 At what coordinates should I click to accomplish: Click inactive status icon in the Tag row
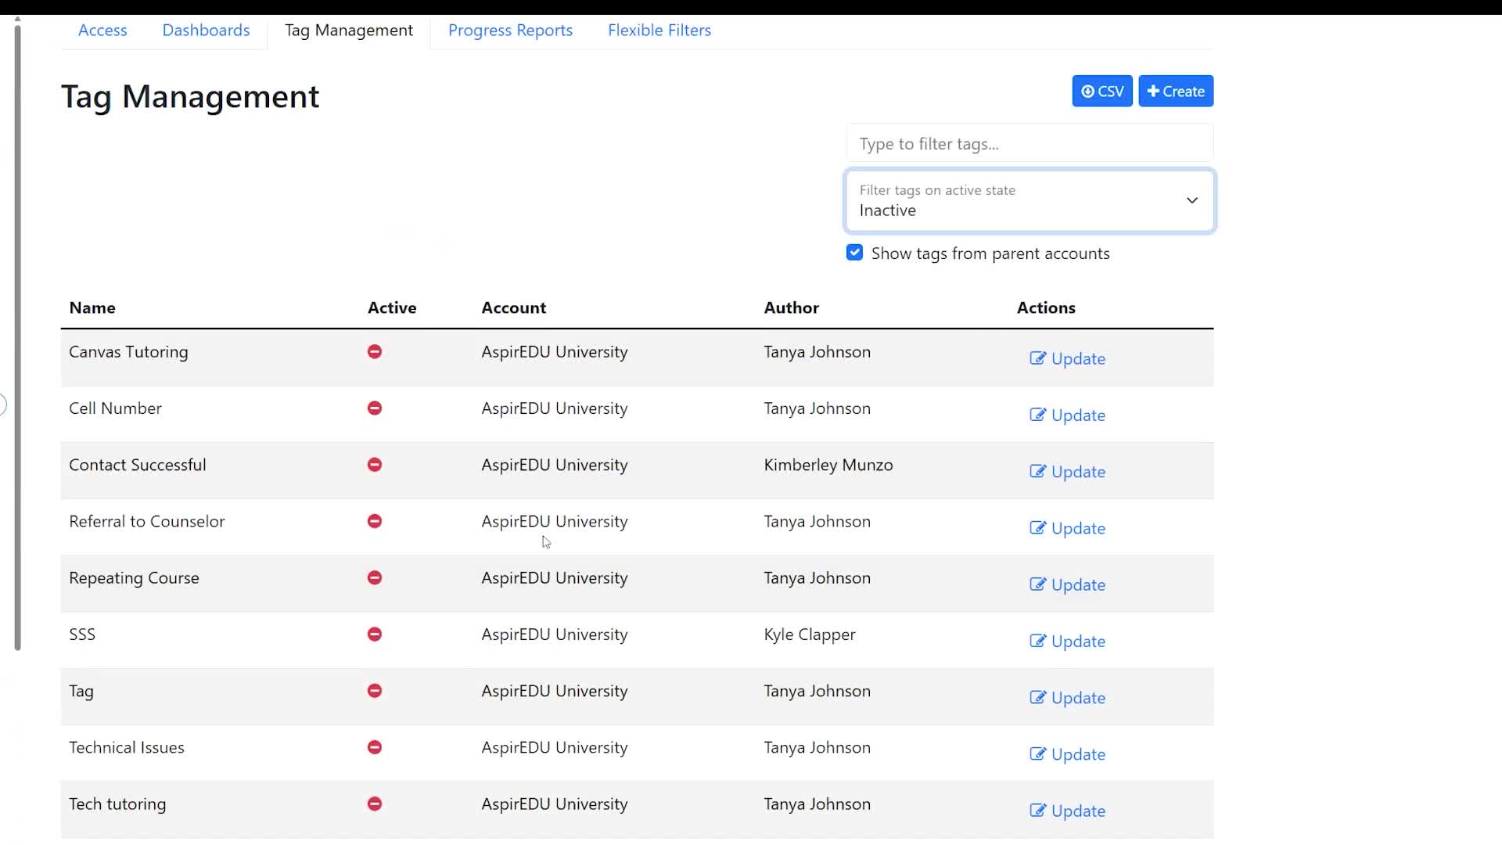pos(375,691)
